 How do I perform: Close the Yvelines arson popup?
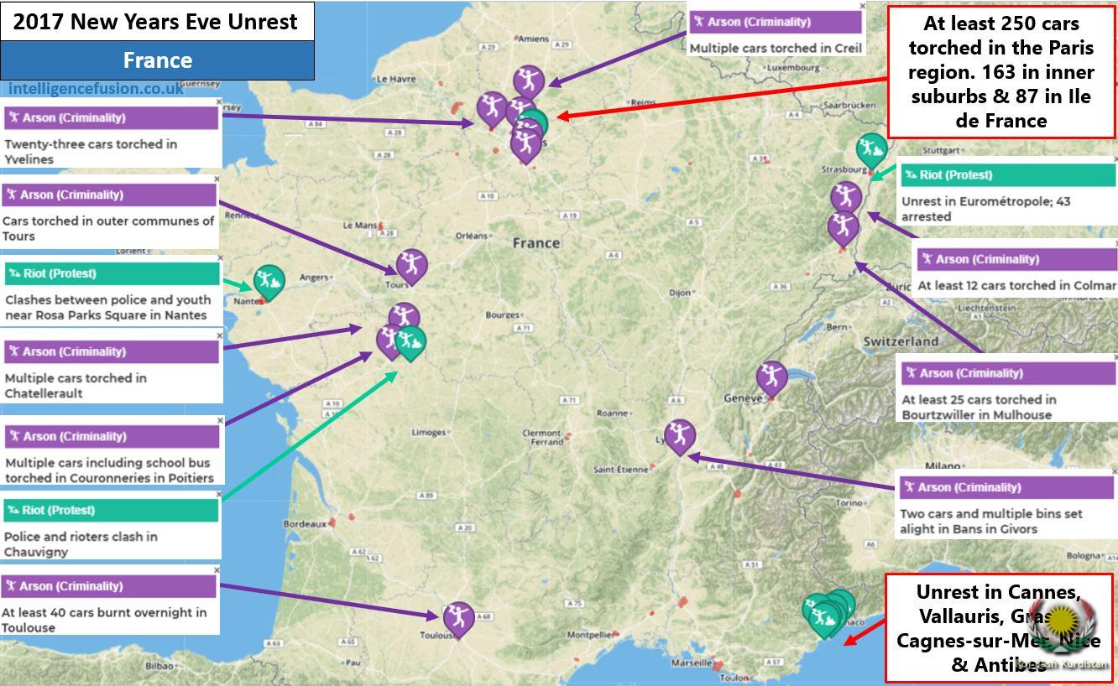219,102
